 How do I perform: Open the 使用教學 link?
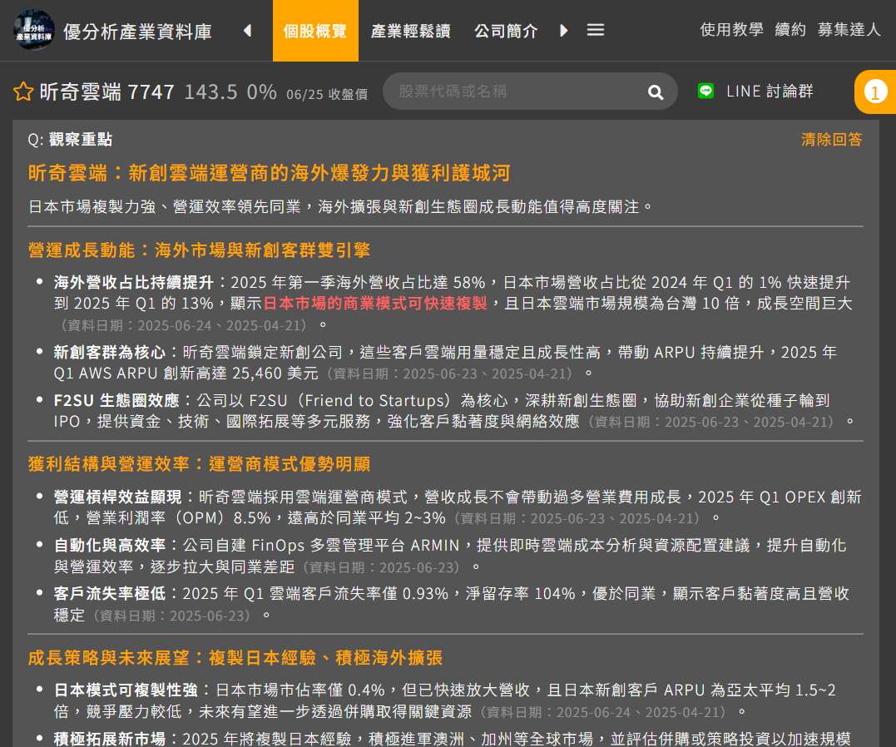731,29
